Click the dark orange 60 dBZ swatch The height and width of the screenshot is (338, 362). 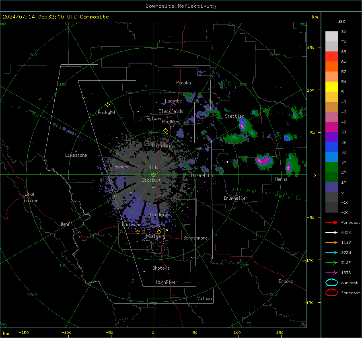(x=331, y=67)
